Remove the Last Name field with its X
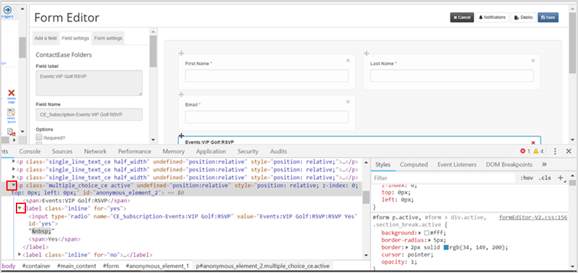 tap(533, 61)
